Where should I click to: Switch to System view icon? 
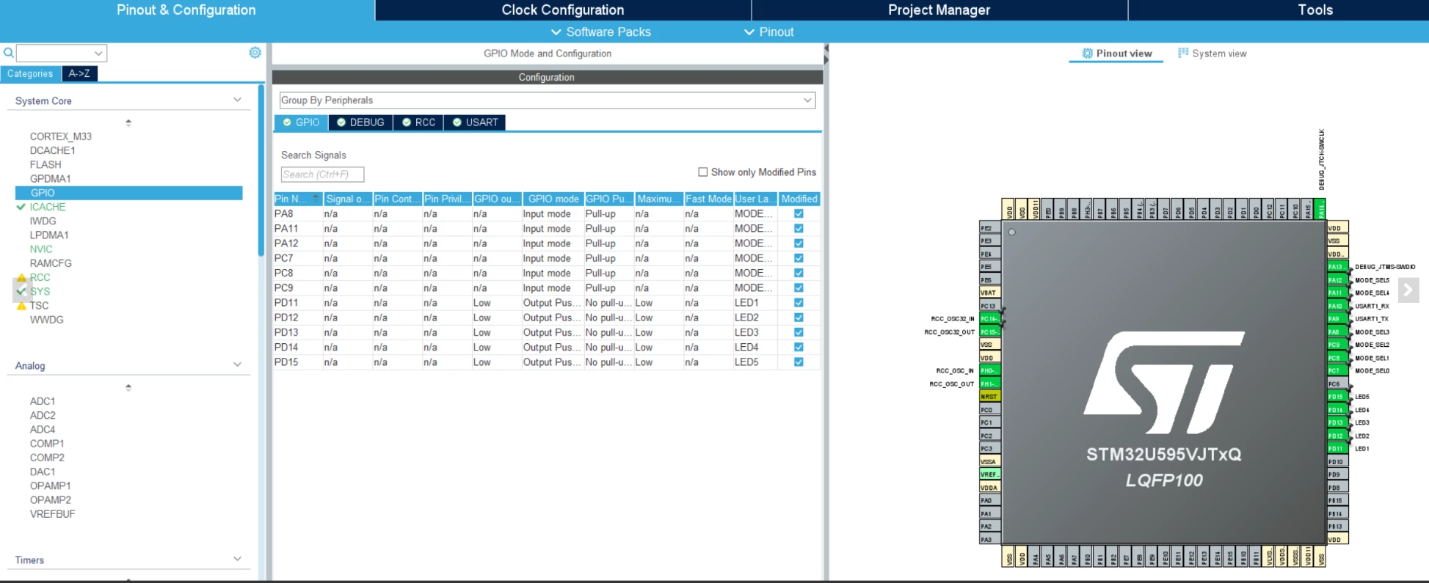point(1183,53)
